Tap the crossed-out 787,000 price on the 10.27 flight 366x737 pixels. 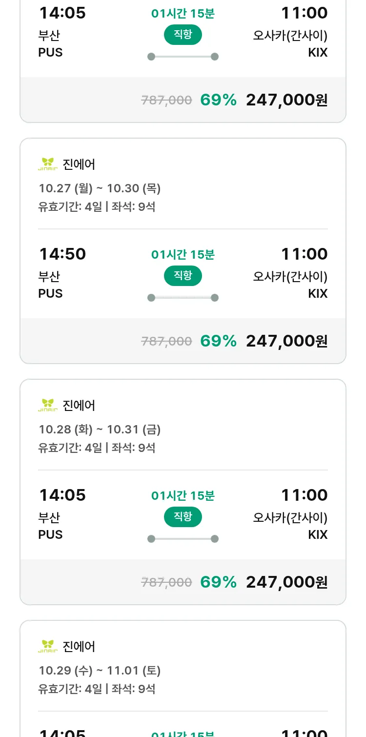tap(166, 341)
